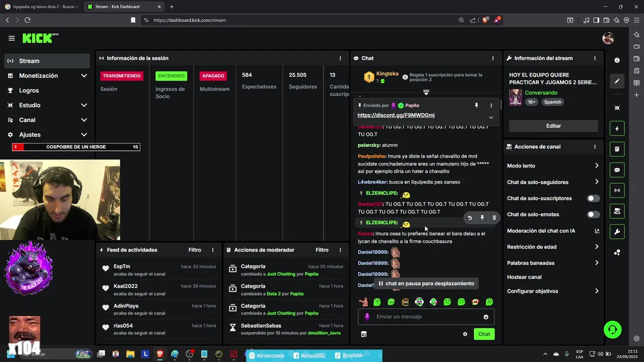Switch to Stream - Kick Dashboard tab
The height and width of the screenshot is (362, 644).
pos(123,7)
